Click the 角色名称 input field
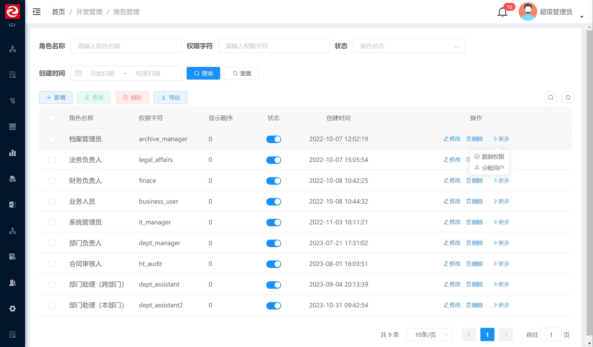 coord(126,46)
